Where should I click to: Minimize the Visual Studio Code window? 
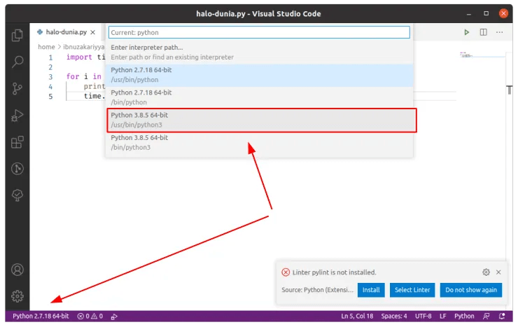pyautogui.click(x=469, y=13)
